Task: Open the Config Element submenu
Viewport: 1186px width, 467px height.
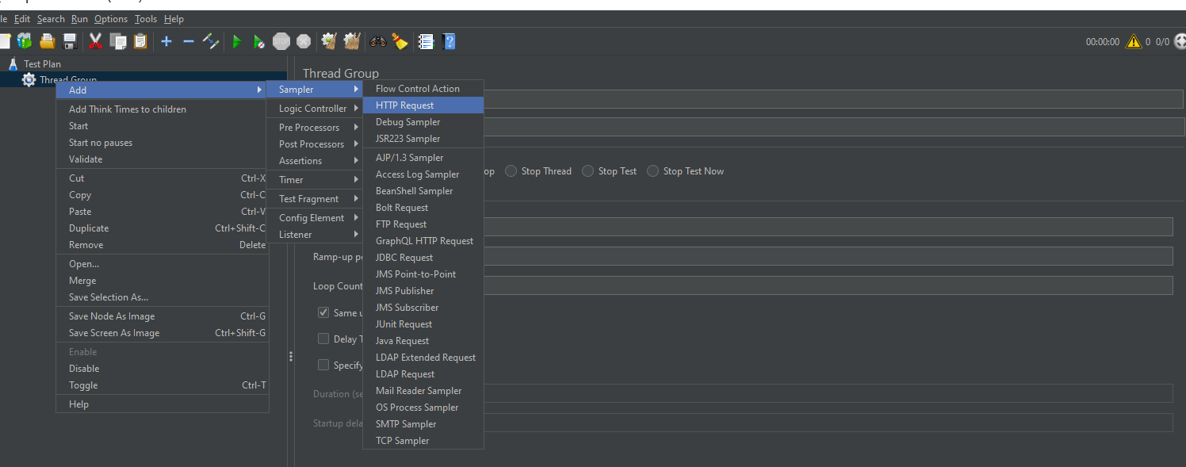Action: [312, 218]
